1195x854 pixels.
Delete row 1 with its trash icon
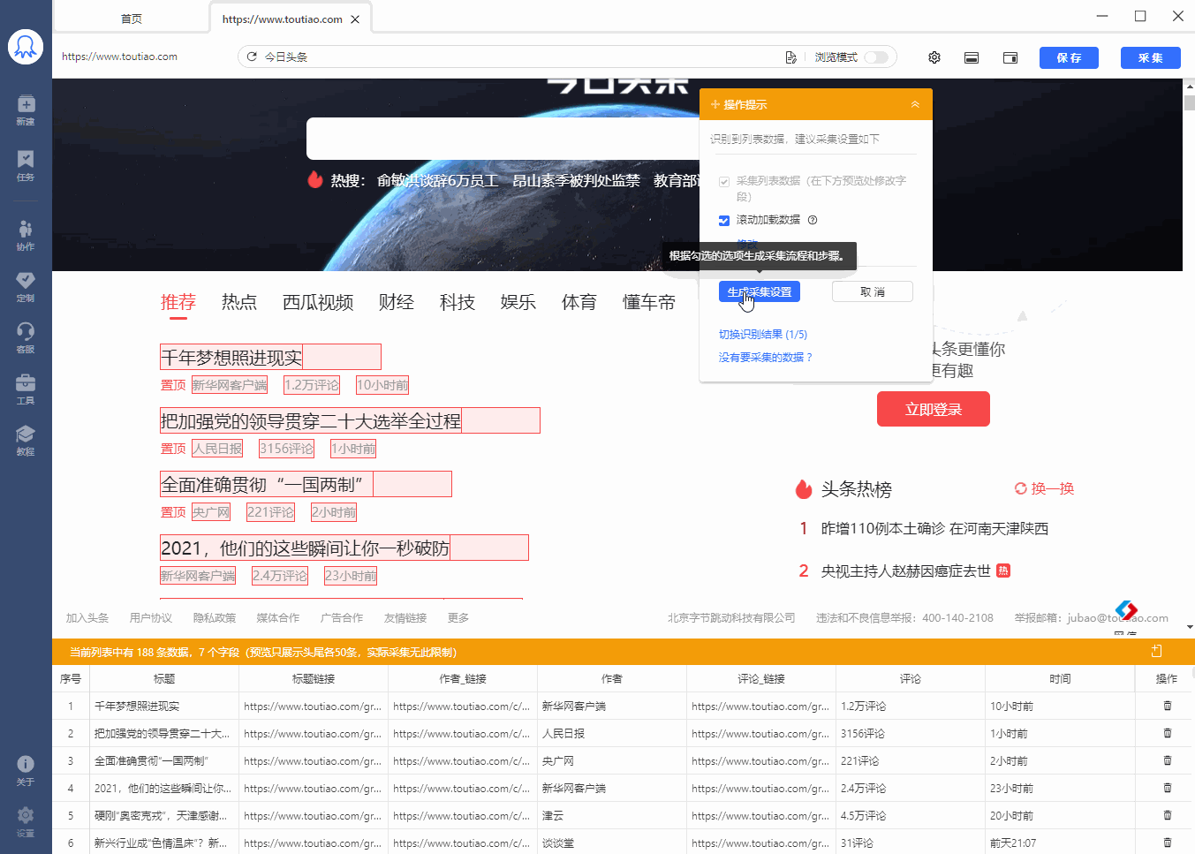pyautogui.click(x=1168, y=706)
